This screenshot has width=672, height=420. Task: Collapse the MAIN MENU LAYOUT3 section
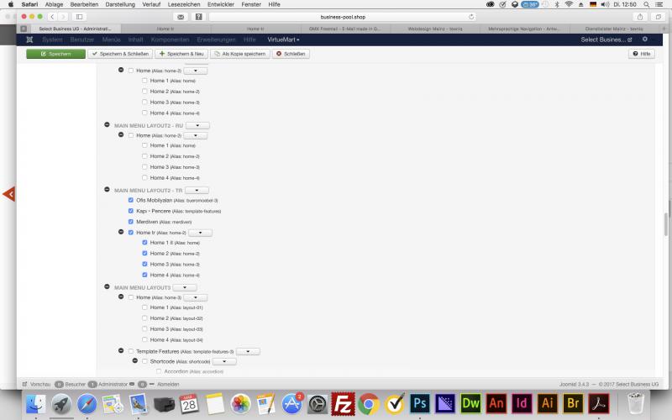[107, 287]
